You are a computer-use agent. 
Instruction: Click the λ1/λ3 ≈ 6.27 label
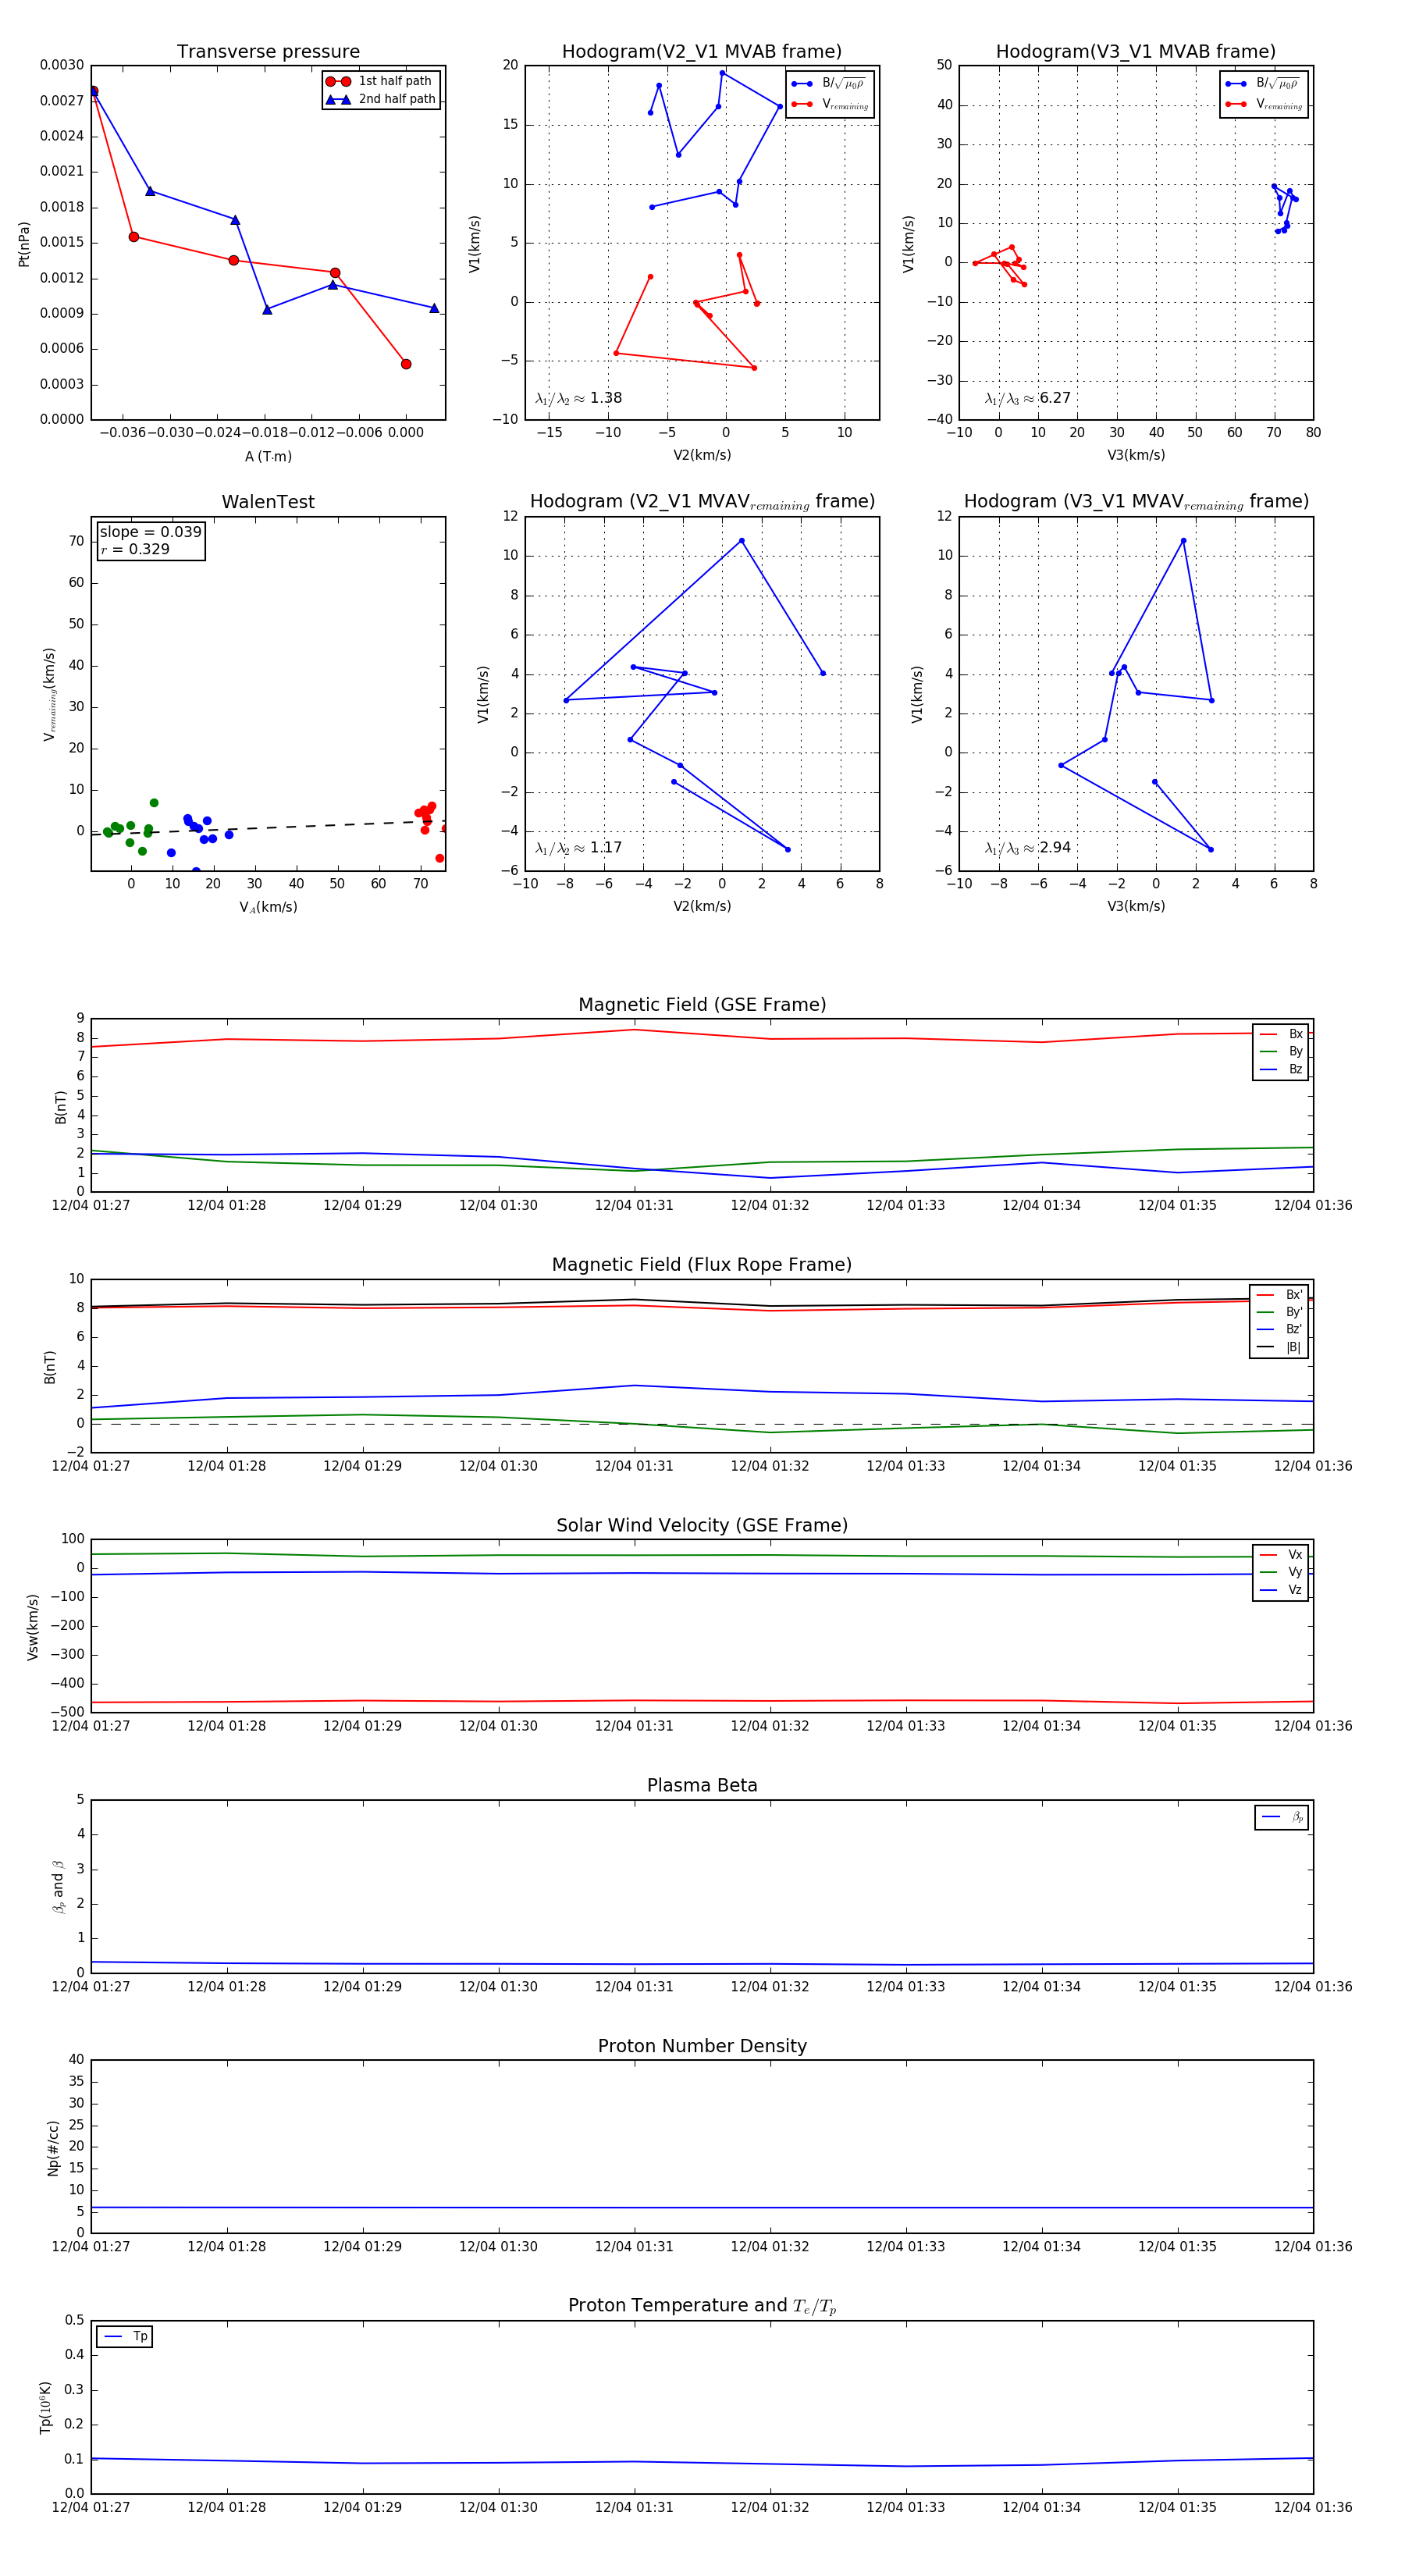tap(1027, 398)
